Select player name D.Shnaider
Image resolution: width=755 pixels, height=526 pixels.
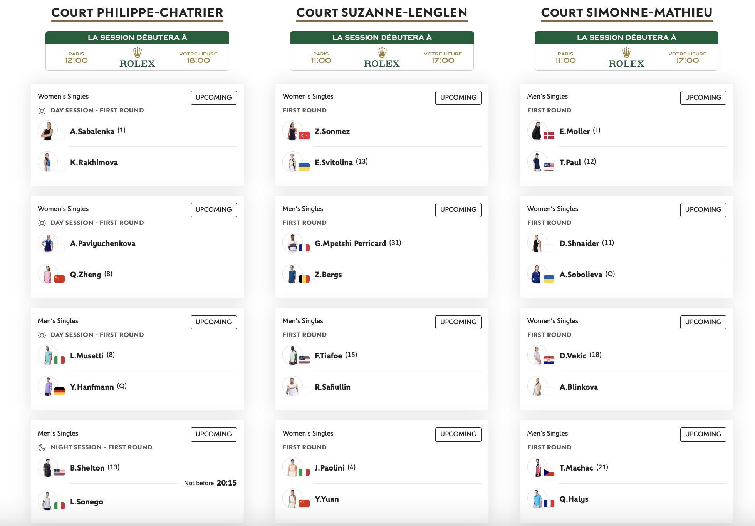tap(579, 243)
